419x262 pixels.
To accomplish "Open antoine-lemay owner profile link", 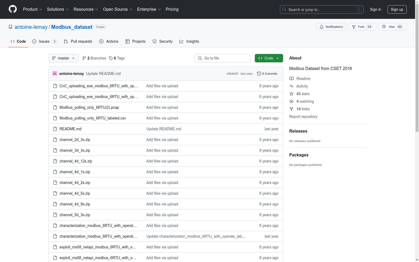I will pos(31,27).
